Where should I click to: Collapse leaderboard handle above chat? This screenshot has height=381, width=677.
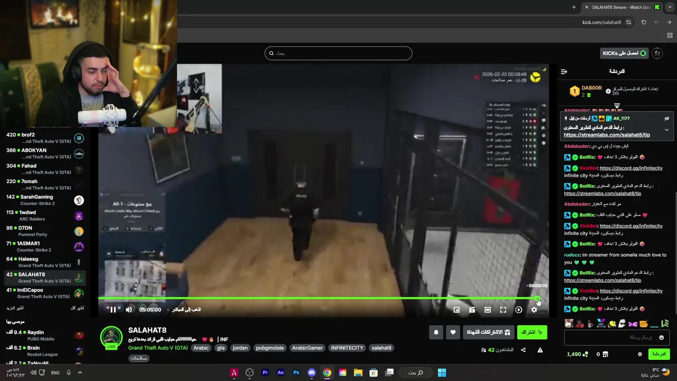point(617,106)
